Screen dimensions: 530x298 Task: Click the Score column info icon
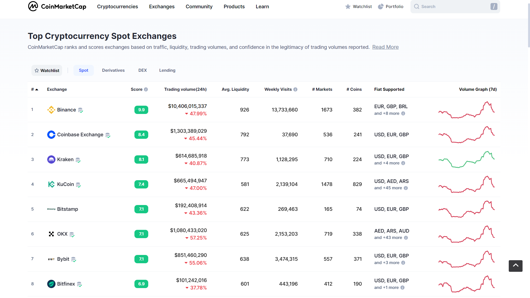pos(146,89)
